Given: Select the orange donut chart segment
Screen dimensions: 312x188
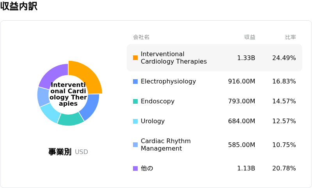Looking at the screenshot, I should pos(87,76).
